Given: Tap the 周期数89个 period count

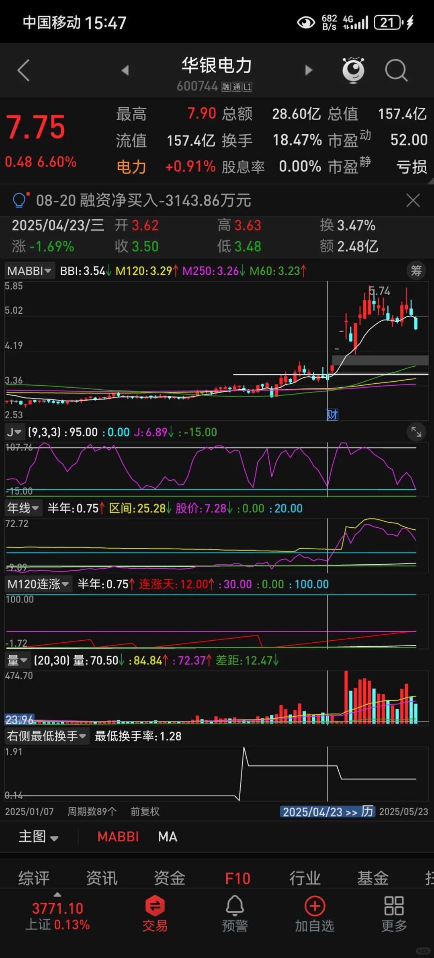Looking at the screenshot, I should (x=92, y=812).
